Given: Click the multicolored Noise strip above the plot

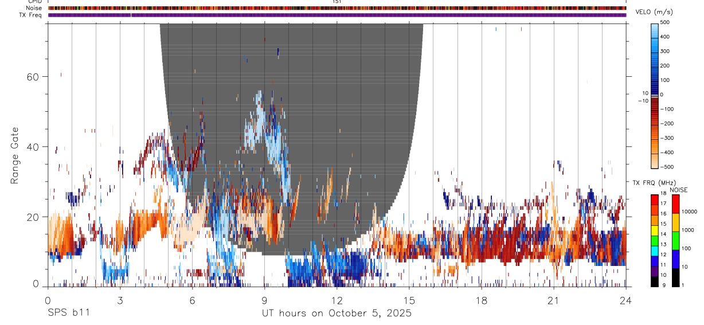Looking at the screenshot, I should (x=337, y=8).
